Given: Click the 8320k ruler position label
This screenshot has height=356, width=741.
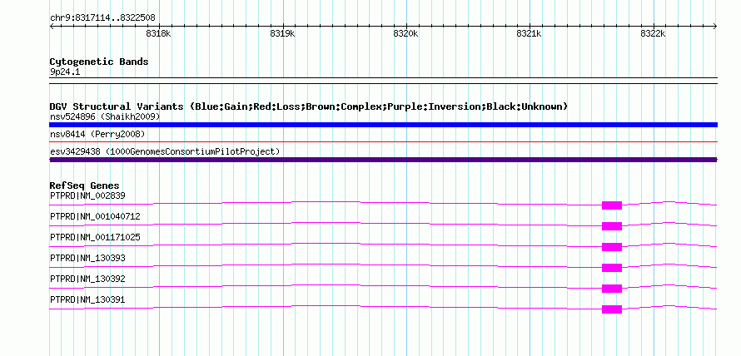Looking at the screenshot, I should point(406,33).
